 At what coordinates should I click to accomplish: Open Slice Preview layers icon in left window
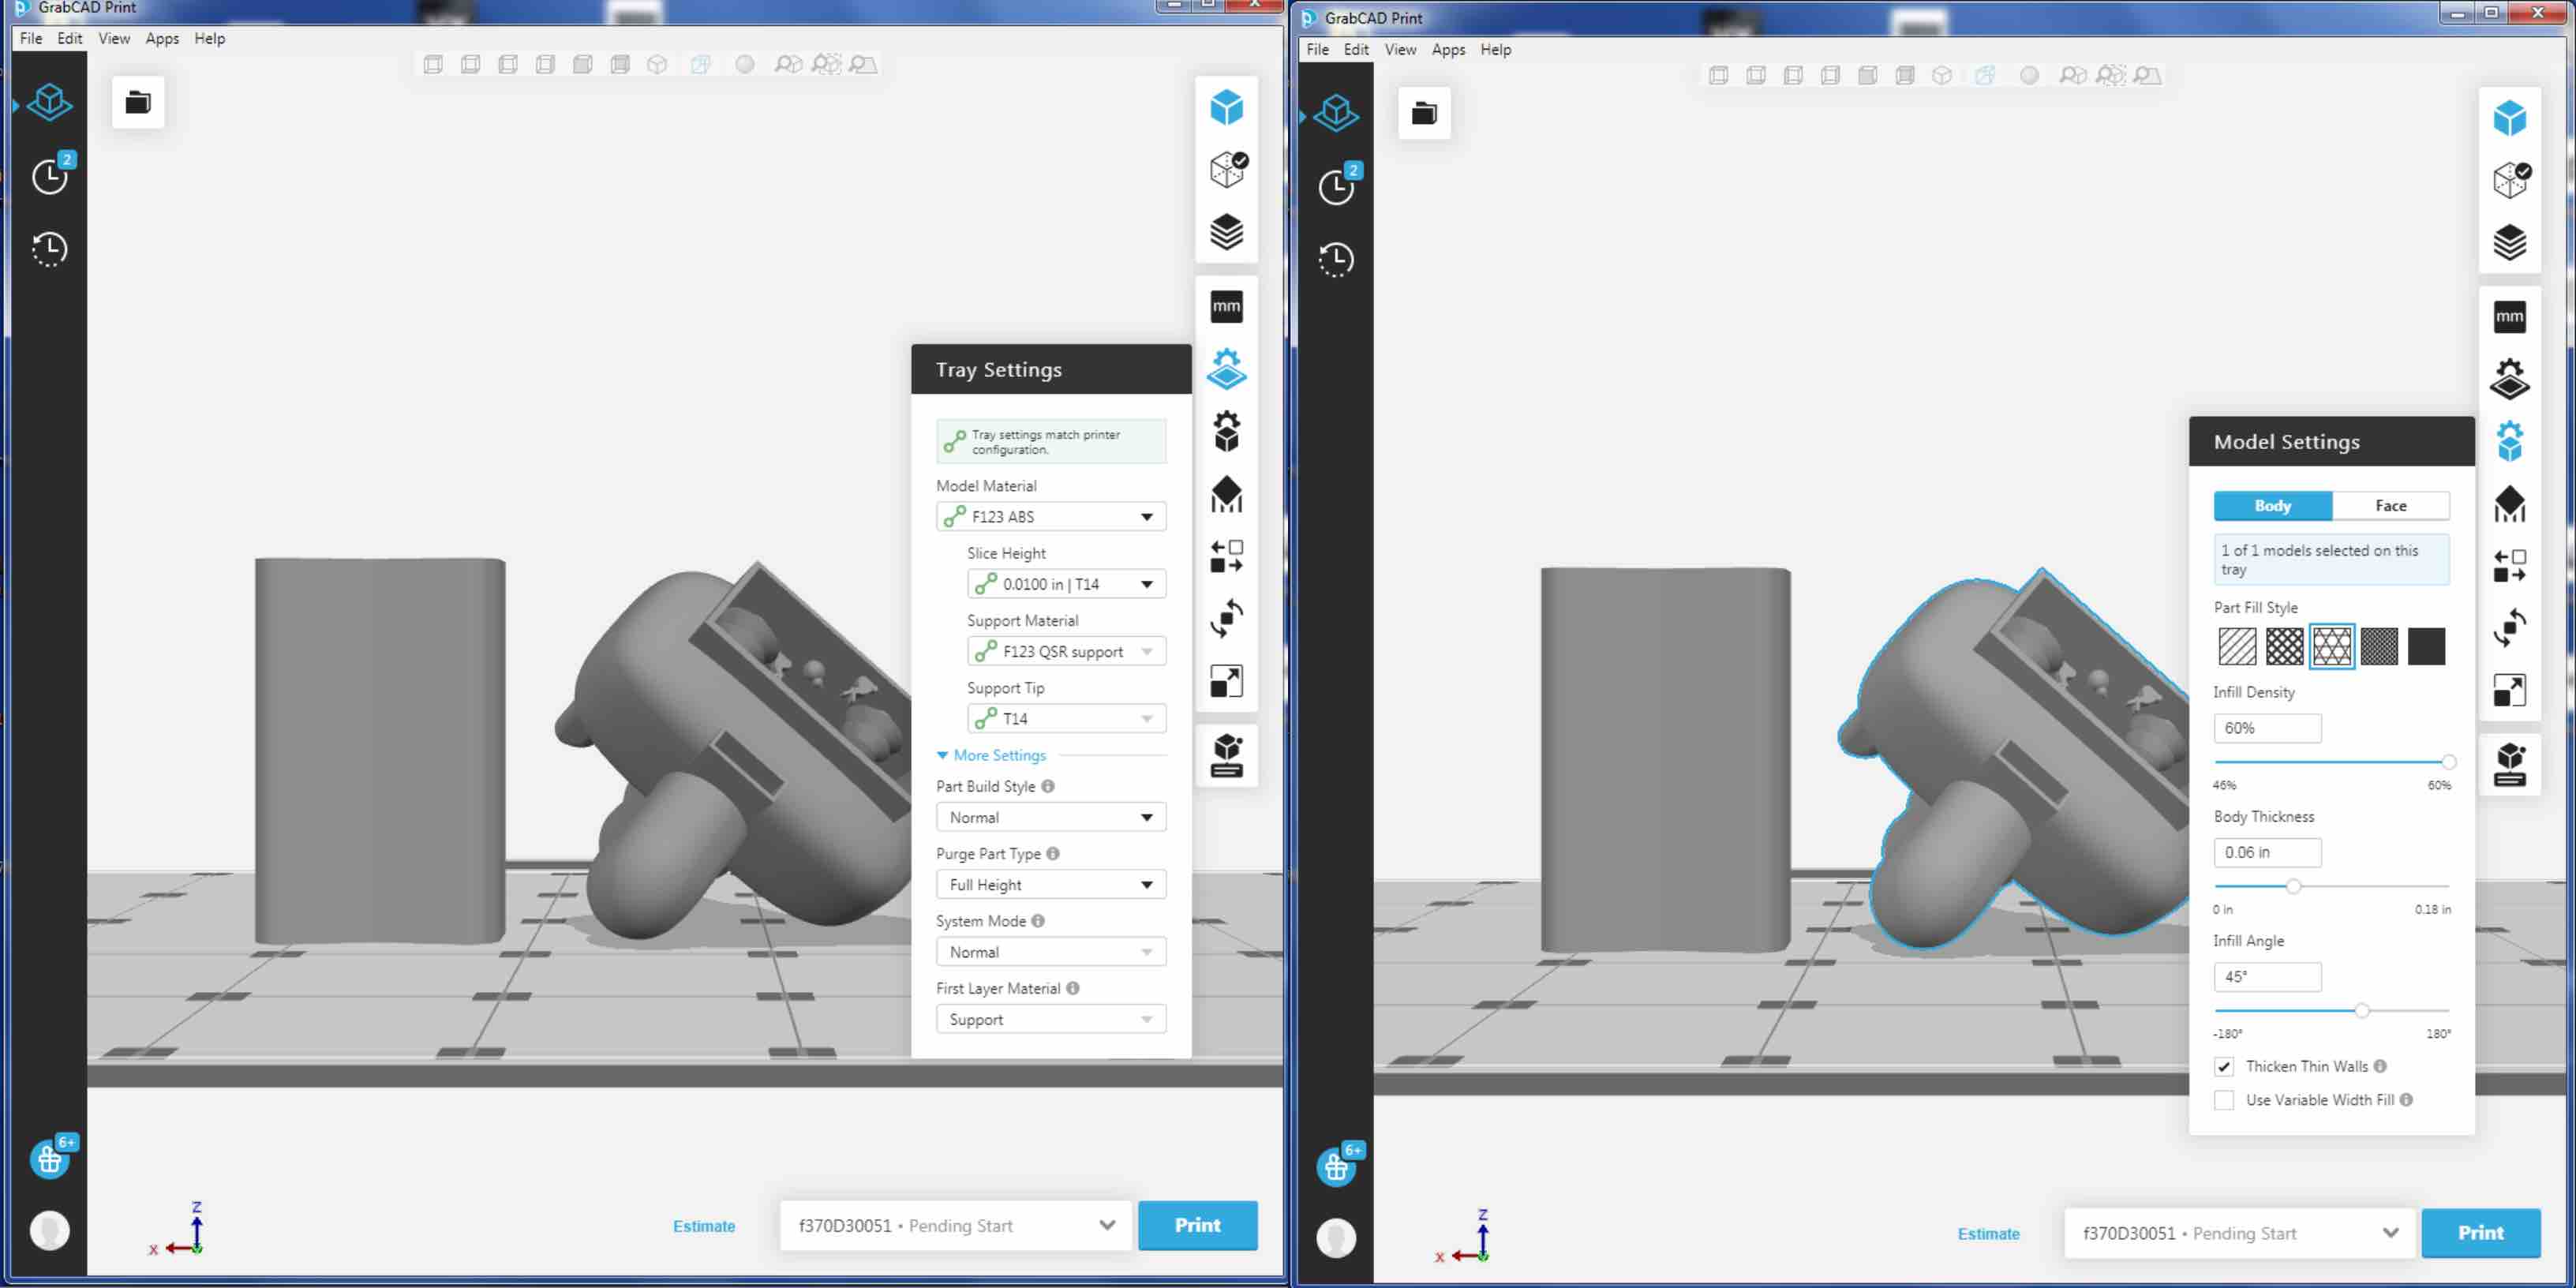point(1226,232)
